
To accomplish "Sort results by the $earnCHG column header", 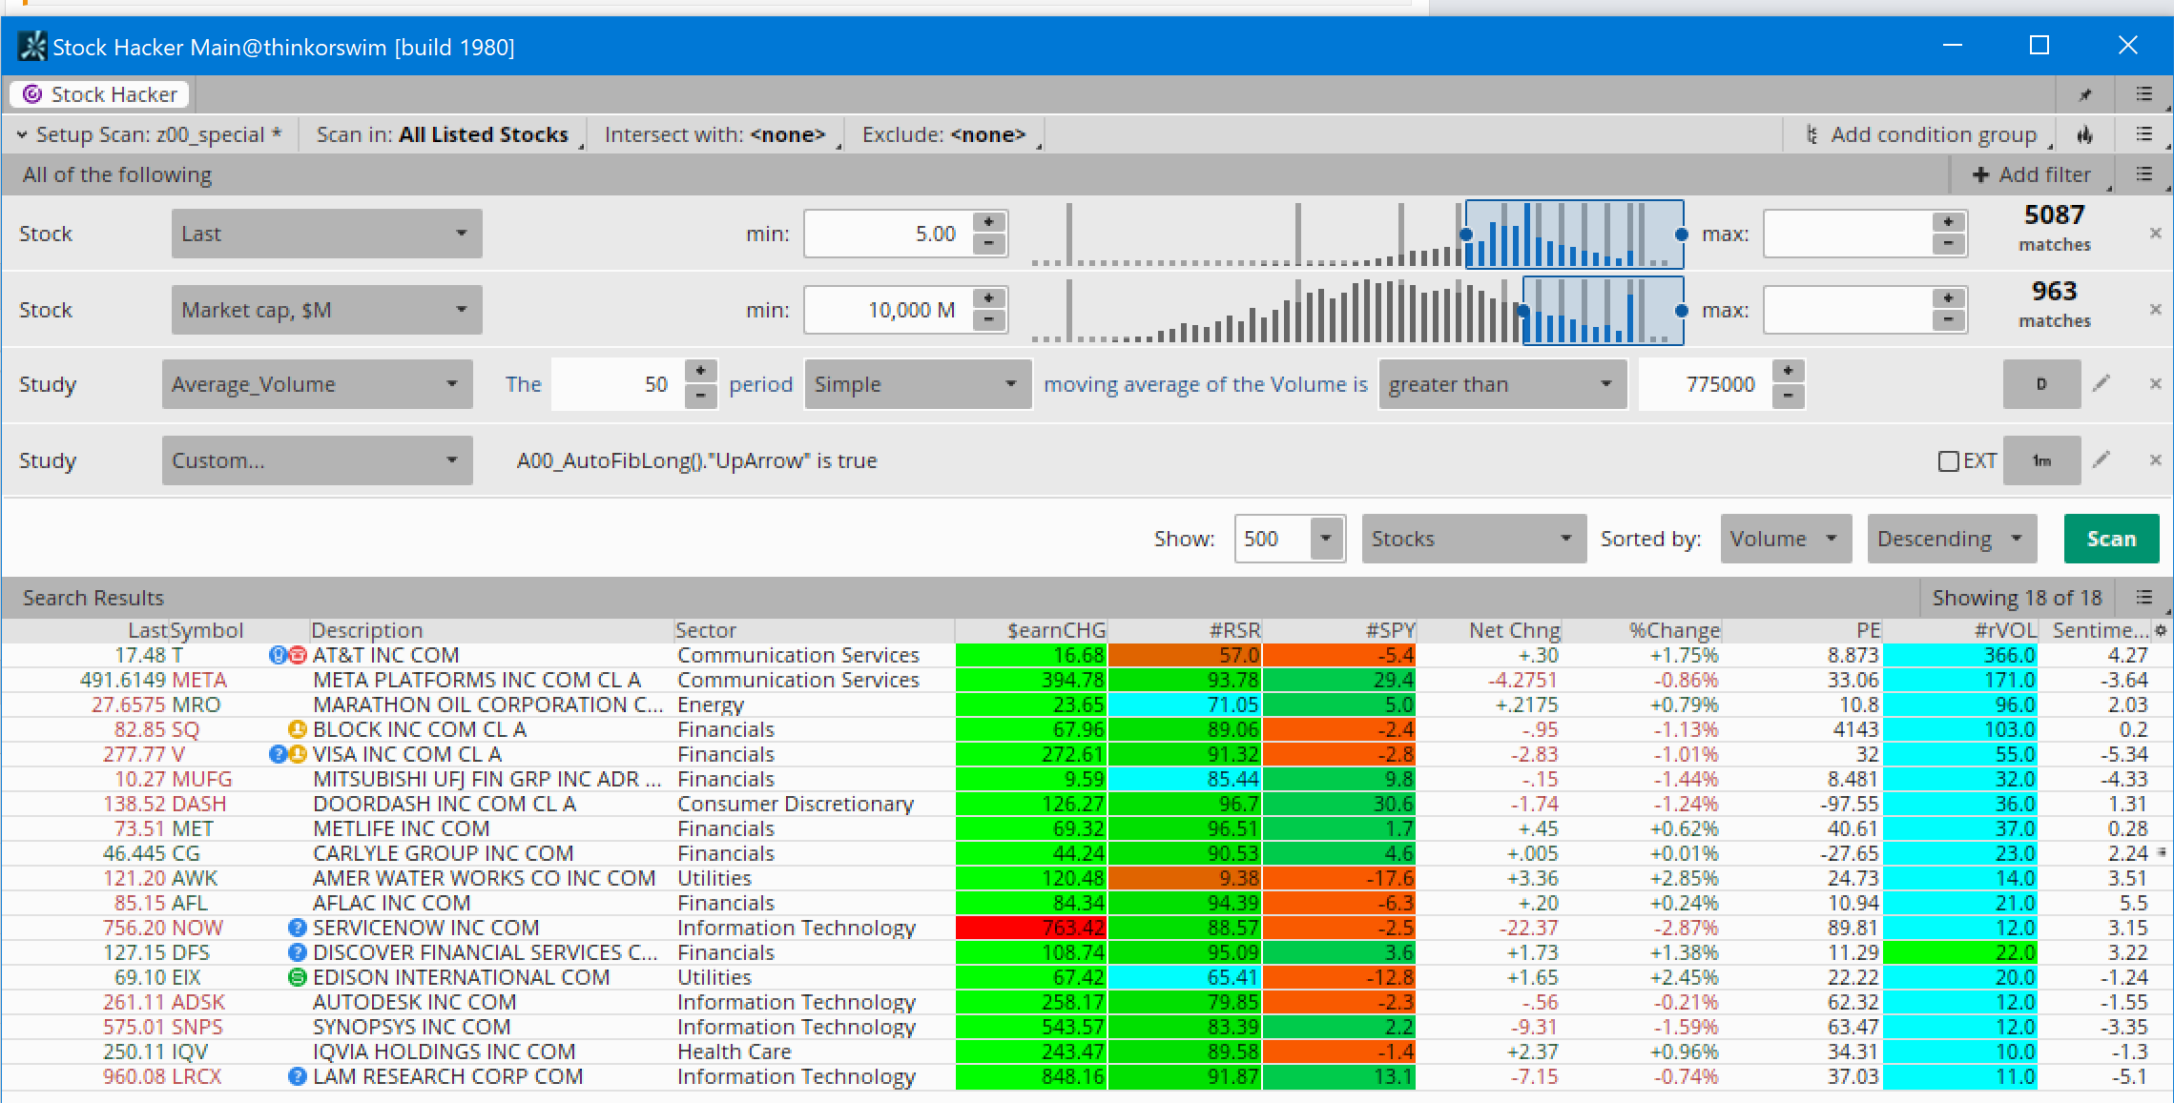I will (x=1031, y=630).
